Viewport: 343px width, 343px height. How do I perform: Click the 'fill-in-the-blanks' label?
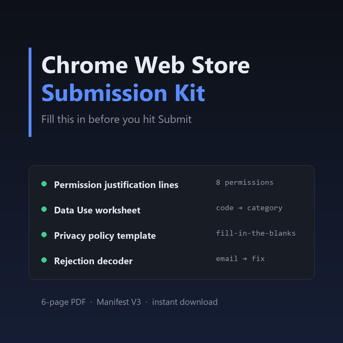tap(256, 233)
